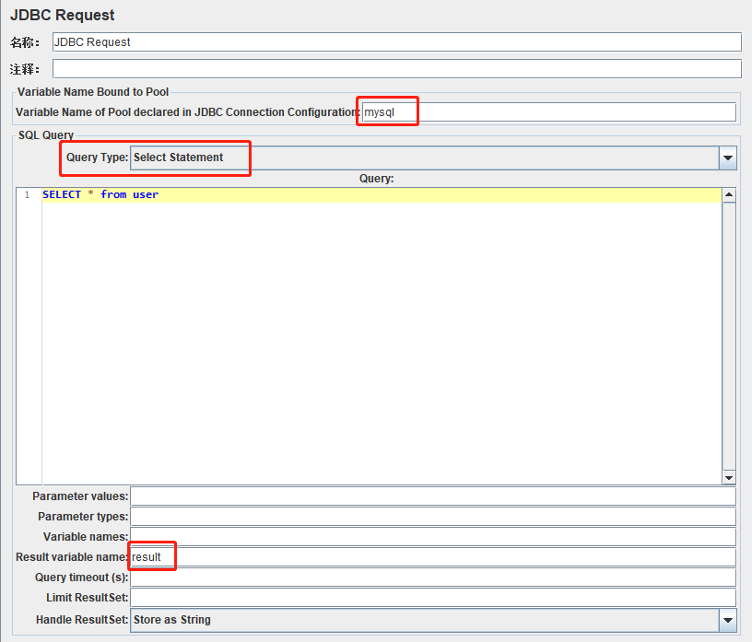Click the Query Type dropdown arrow button

click(x=727, y=158)
